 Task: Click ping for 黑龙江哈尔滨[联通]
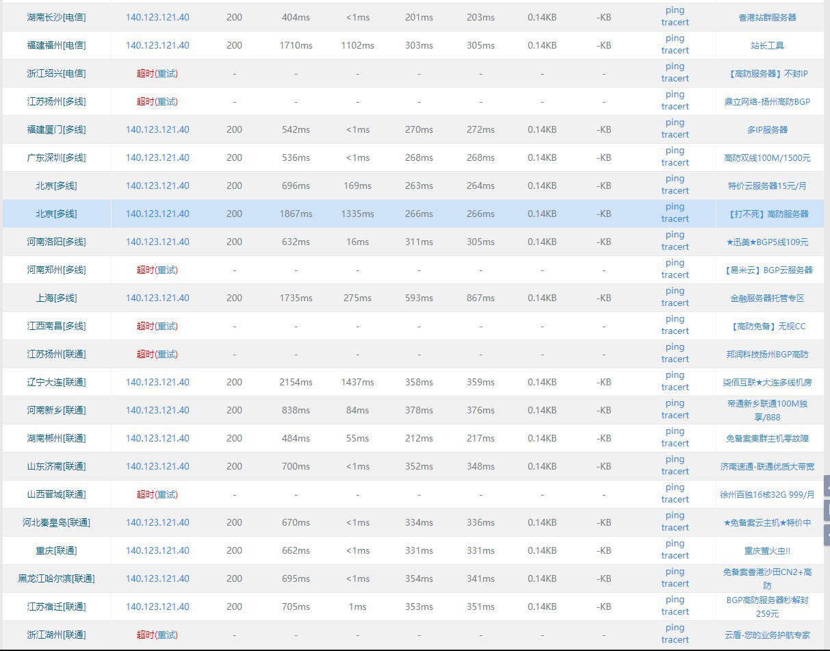[675, 572]
